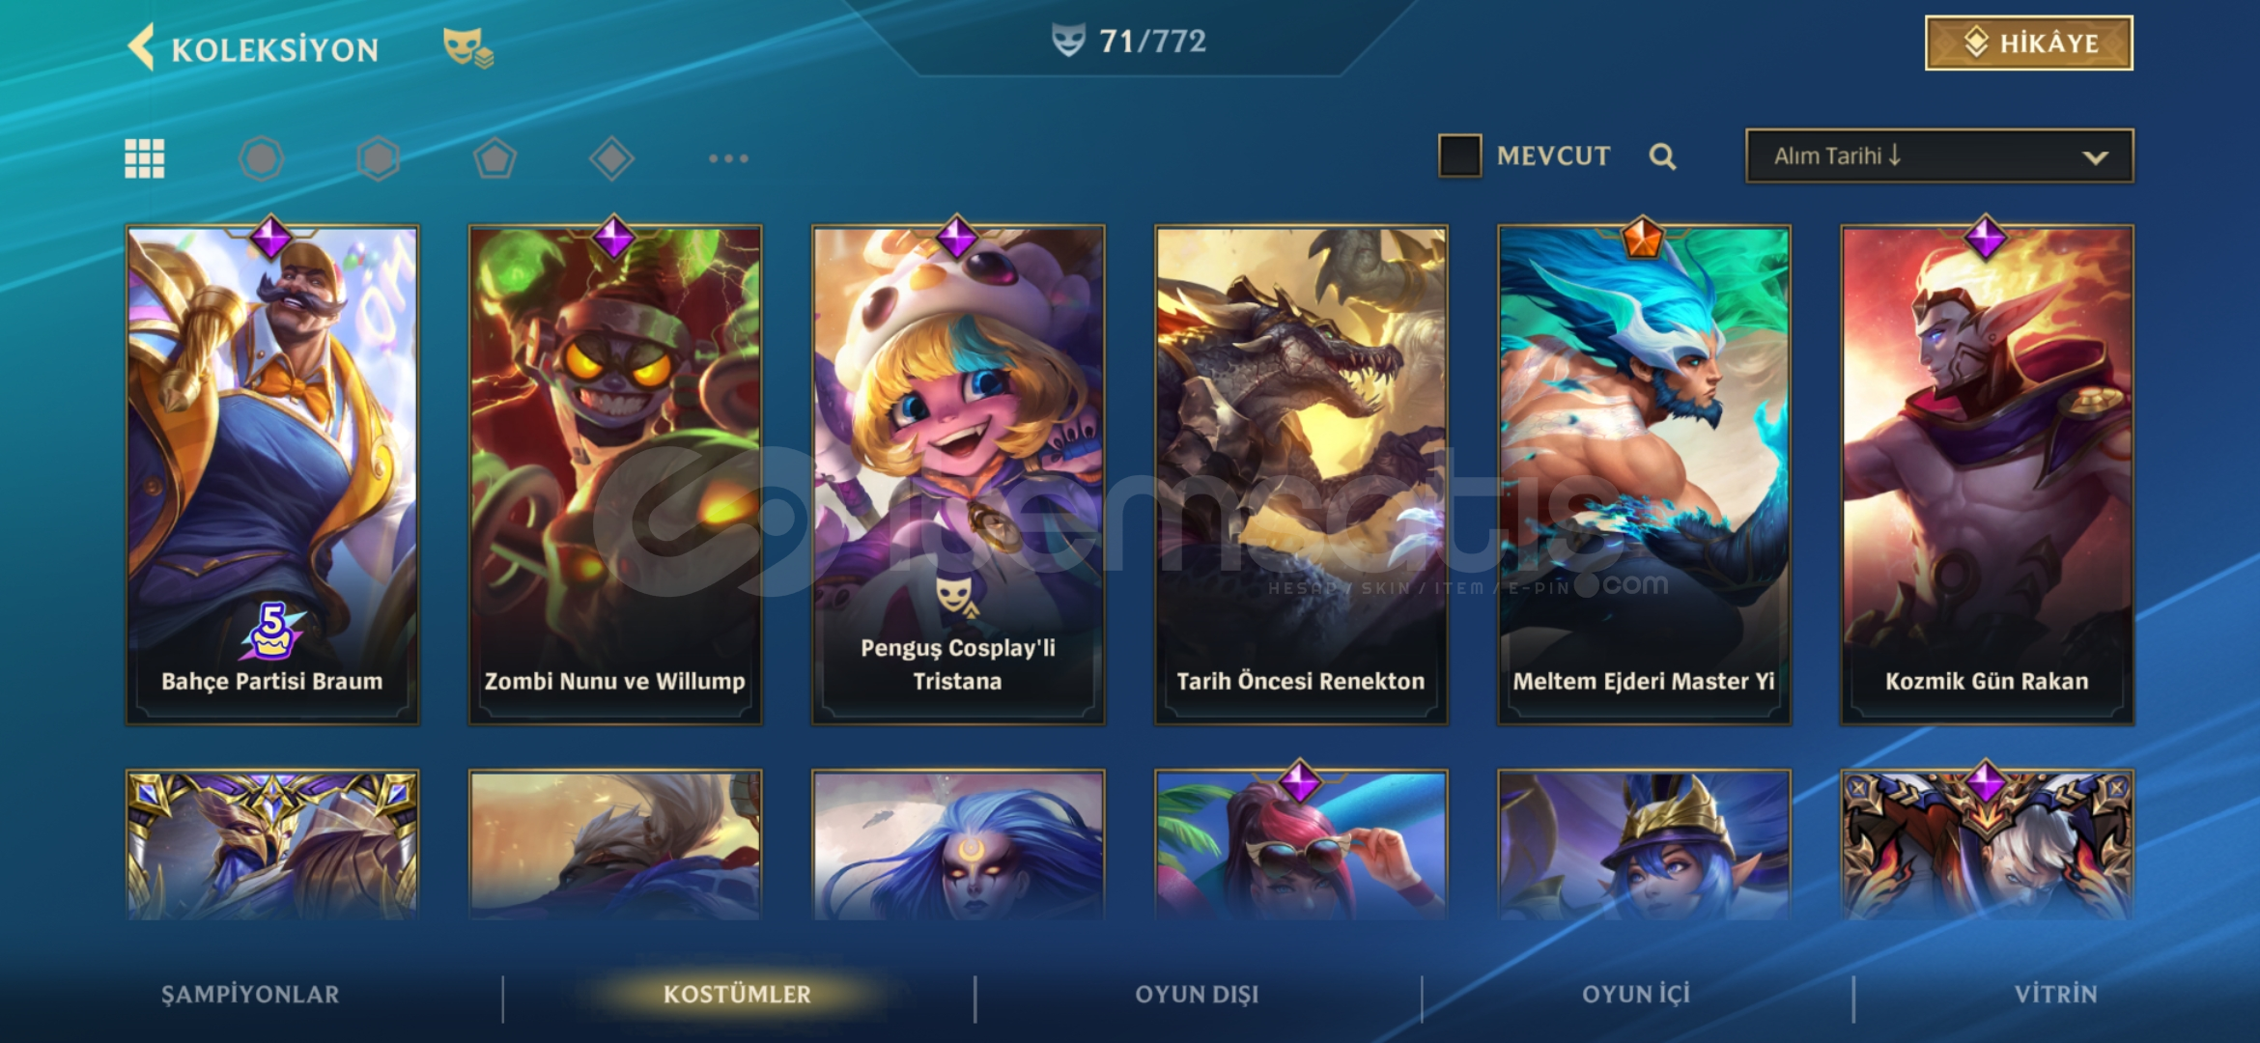This screenshot has height=1043, width=2260.
Task: Filter by the hexagon rarity gem icon
Action: coord(378,158)
